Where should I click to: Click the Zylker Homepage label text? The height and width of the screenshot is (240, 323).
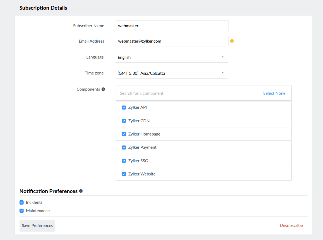click(144, 134)
